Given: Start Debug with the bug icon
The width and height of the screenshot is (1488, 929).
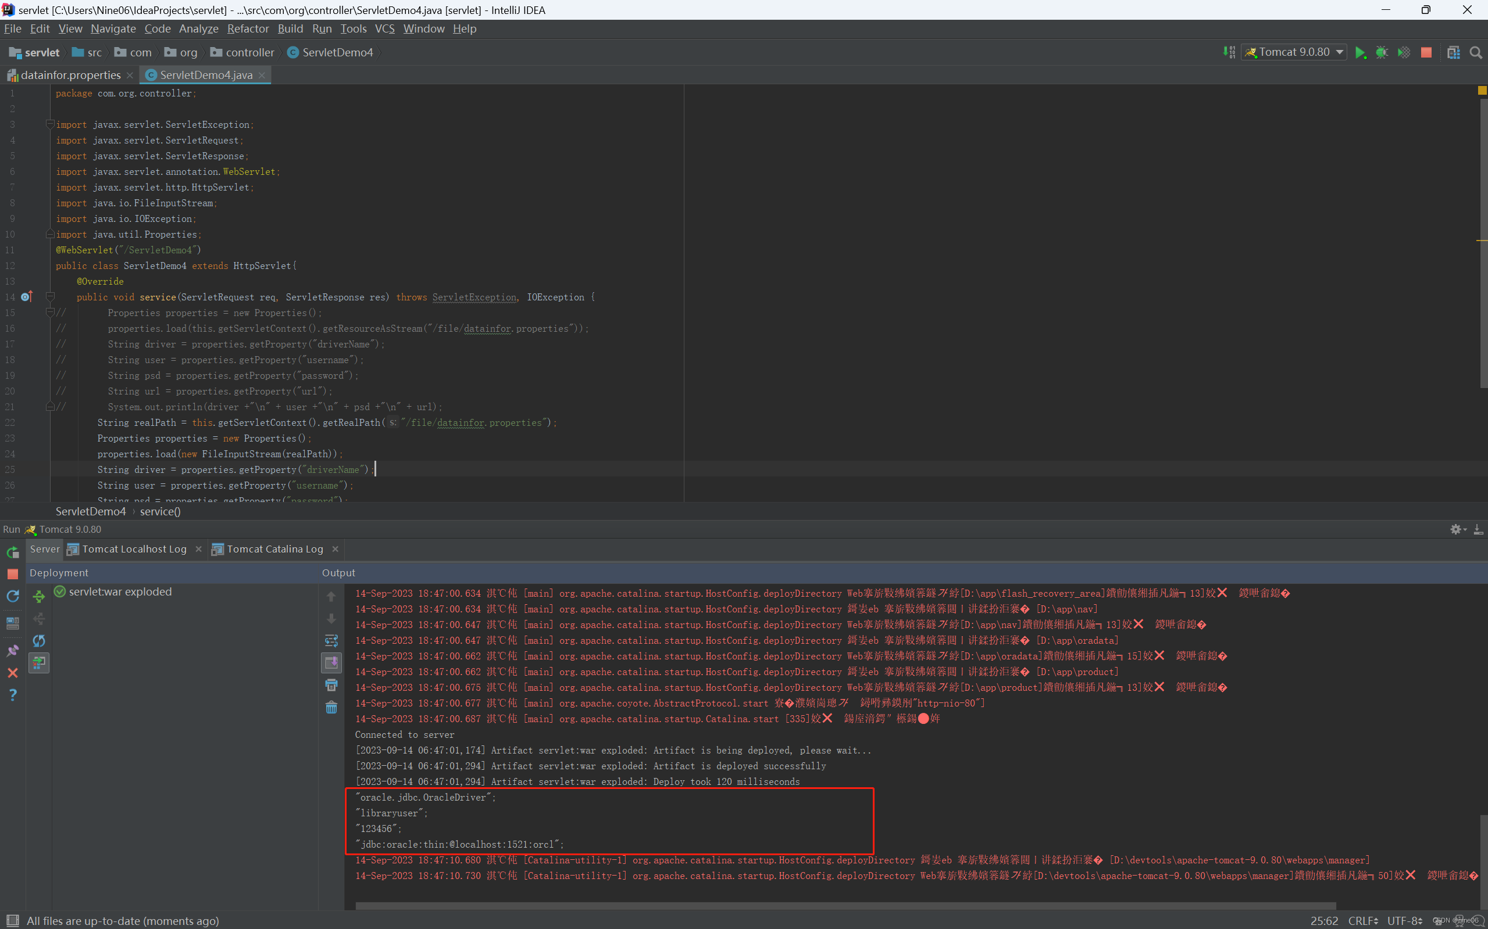Looking at the screenshot, I should (x=1382, y=53).
